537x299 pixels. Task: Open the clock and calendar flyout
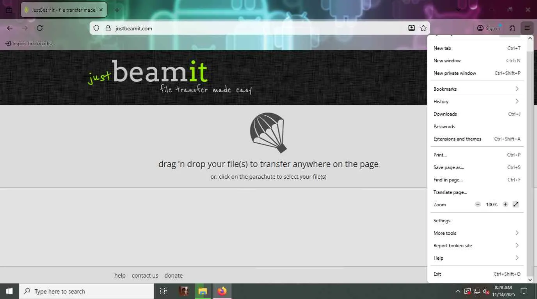tap(503, 291)
